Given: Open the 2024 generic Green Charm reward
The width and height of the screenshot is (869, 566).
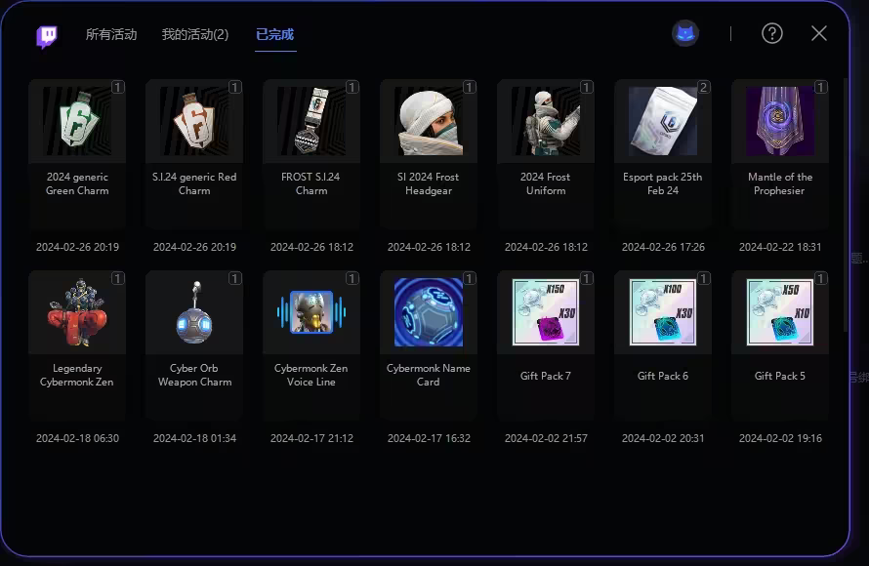Looking at the screenshot, I should point(77,154).
